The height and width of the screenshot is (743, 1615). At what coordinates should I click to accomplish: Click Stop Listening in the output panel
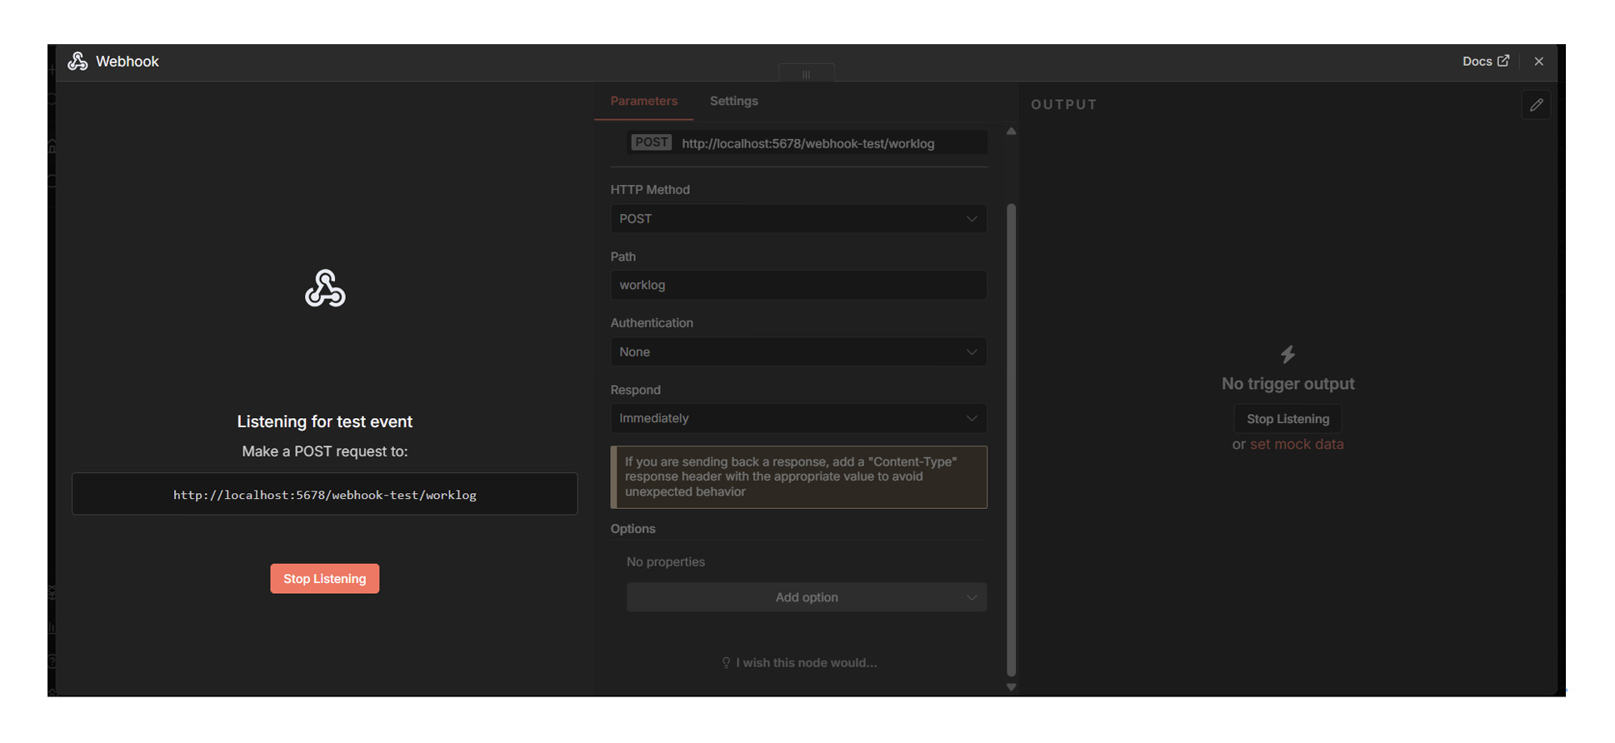click(1287, 419)
